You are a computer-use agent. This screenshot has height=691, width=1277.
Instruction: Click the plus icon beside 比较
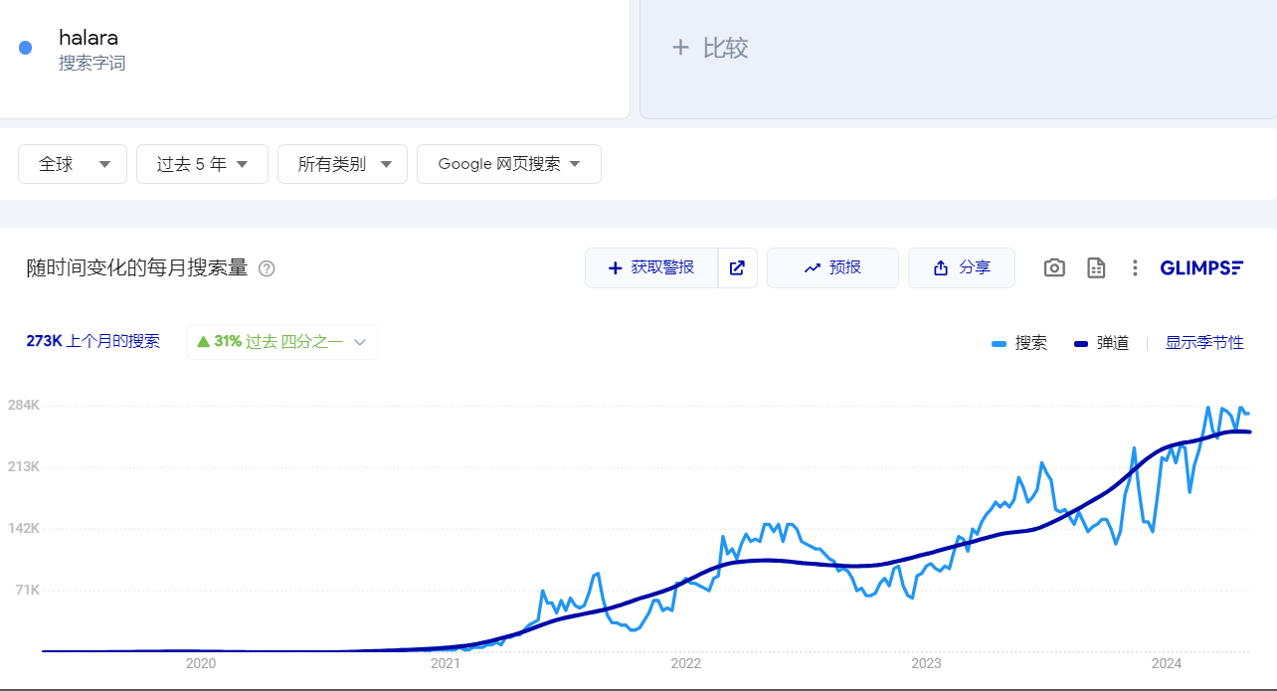(680, 47)
